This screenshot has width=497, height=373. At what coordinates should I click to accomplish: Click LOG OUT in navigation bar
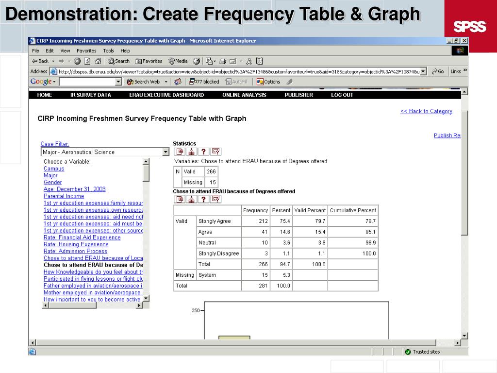point(342,95)
